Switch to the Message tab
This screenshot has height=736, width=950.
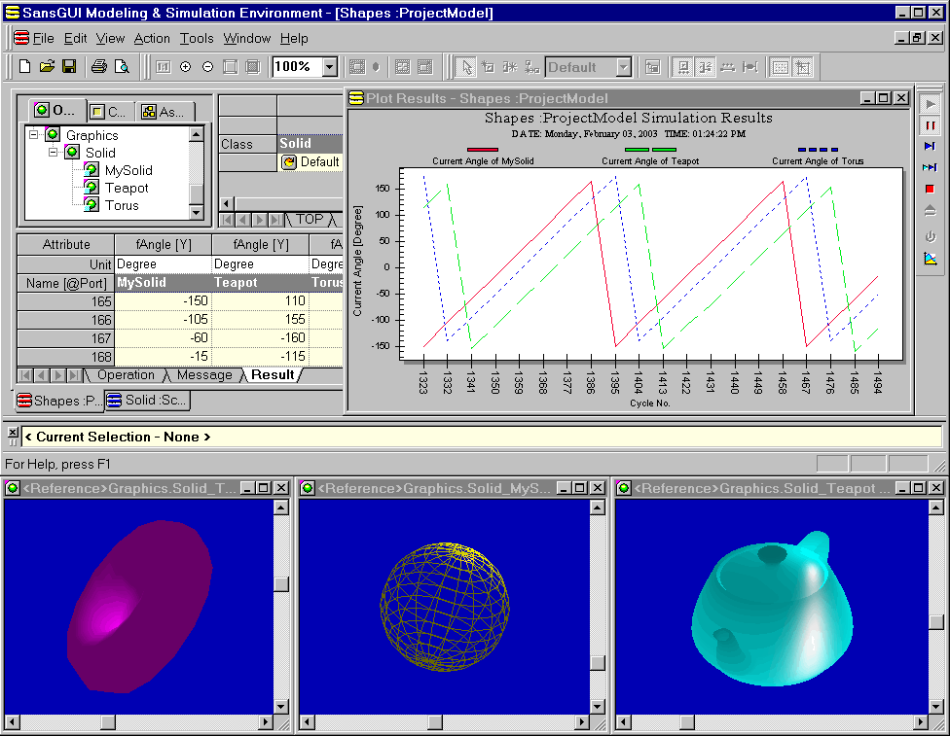pyautogui.click(x=204, y=375)
